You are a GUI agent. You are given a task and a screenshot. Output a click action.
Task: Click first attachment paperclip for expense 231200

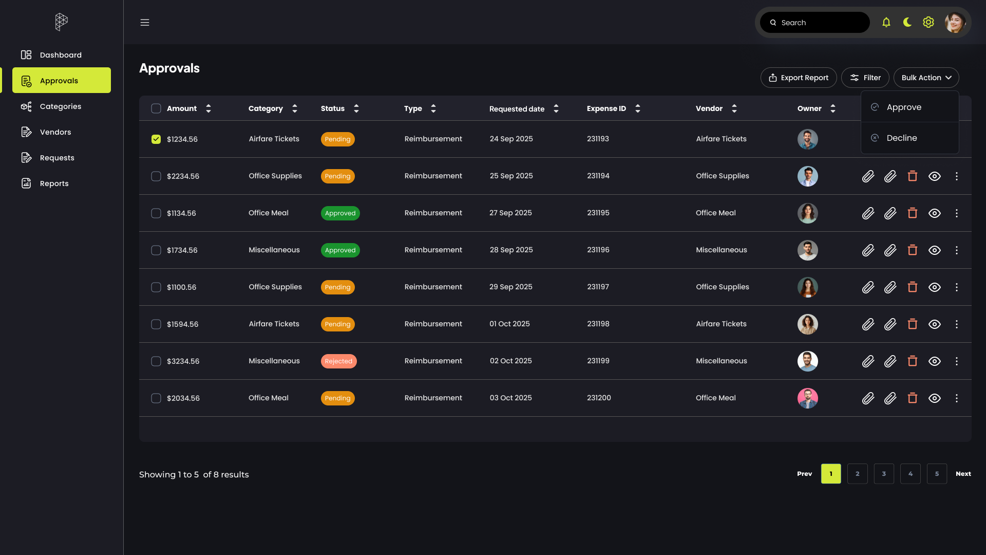pos(868,398)
